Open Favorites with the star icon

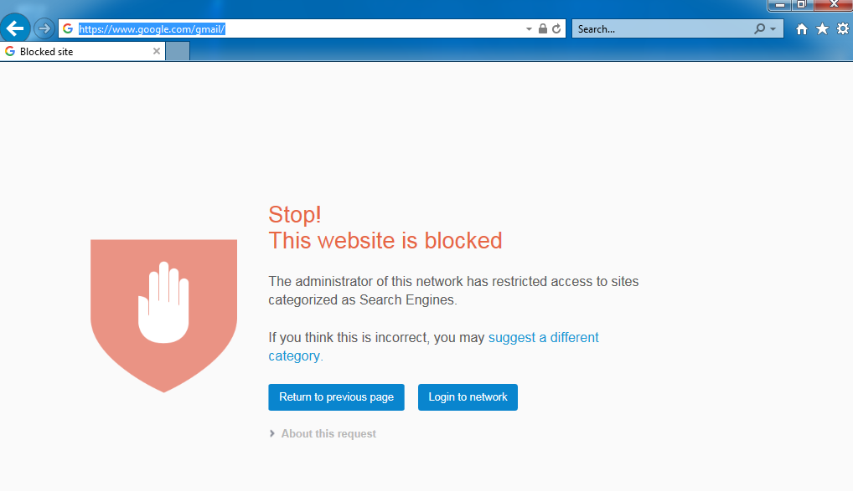tap(822, 28)
